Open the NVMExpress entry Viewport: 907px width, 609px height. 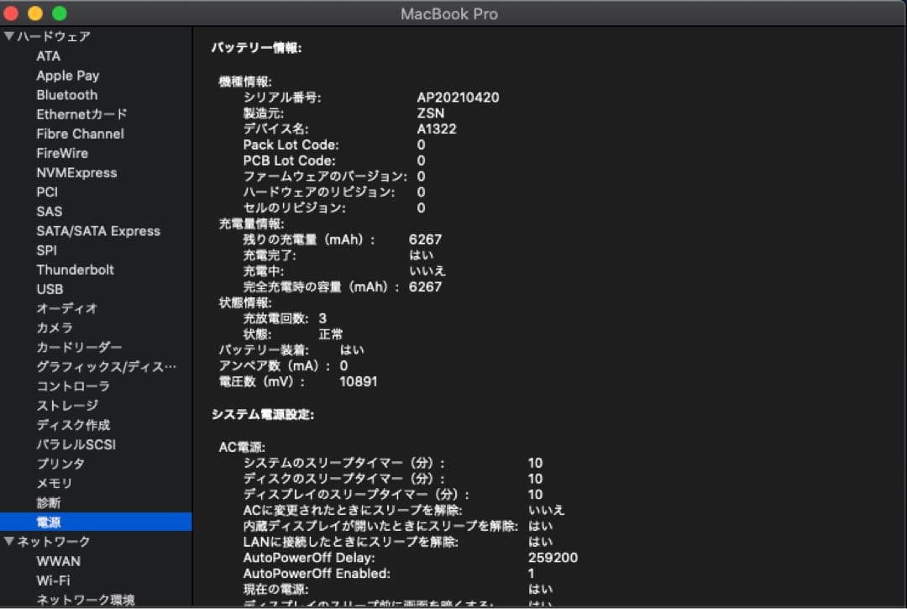pos(77,173)
